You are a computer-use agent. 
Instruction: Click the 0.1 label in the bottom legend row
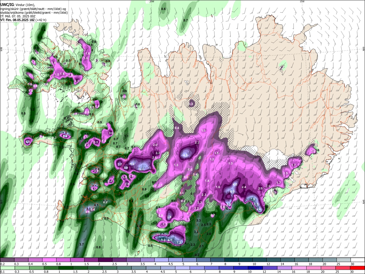[x=2, y=271]
